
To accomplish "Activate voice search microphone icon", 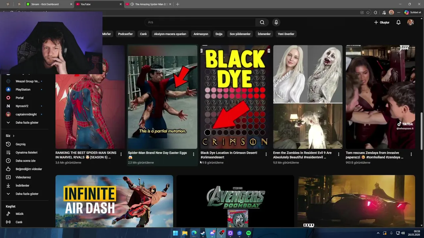I will 276,22.
